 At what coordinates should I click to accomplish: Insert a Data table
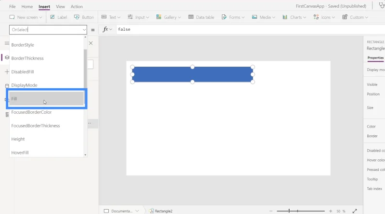[x=201, y=17]
